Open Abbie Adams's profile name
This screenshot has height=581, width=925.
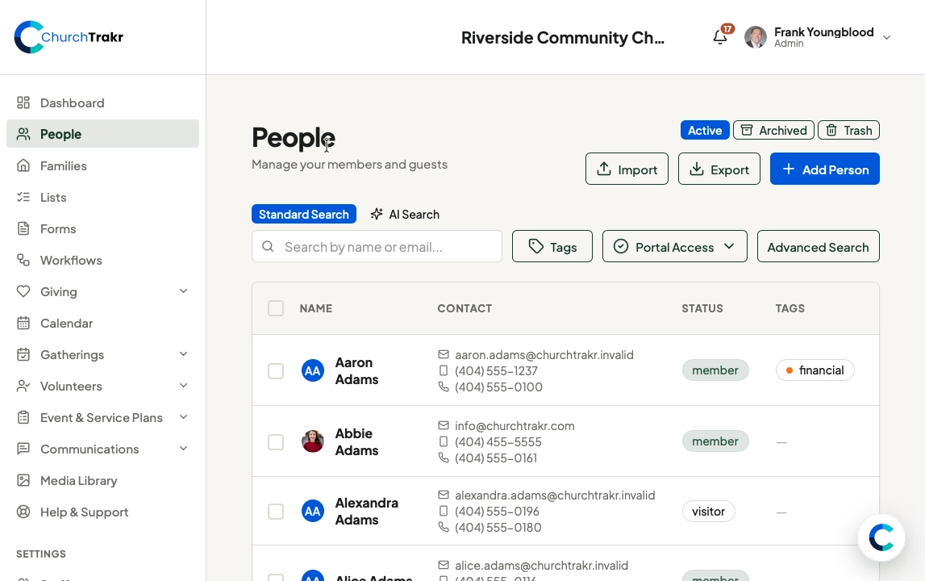pos(357,441)
